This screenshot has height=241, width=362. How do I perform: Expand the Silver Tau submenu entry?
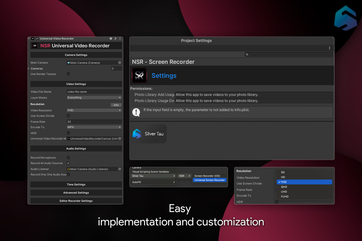154,176
